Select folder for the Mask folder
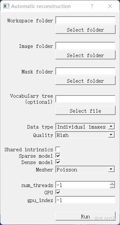The image size is (120, 225). point(85,81)
